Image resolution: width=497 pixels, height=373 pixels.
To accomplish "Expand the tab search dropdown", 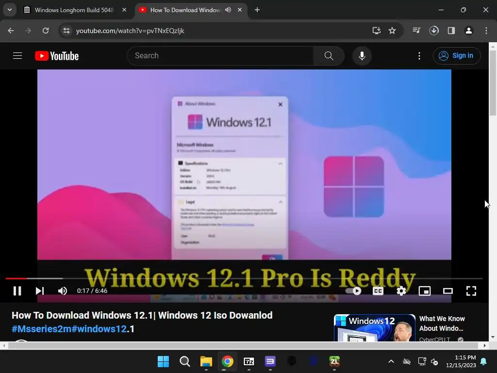I will click(x=10, y=10).
